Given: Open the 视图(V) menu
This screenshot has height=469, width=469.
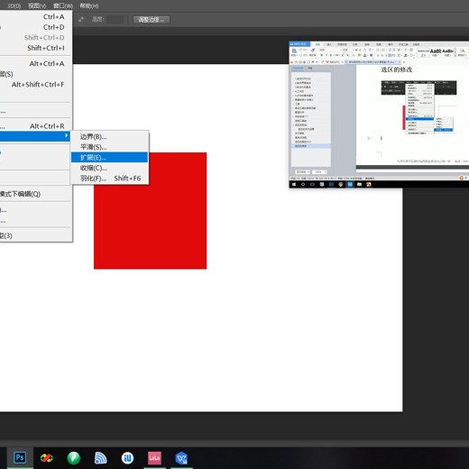Looking at the screenshot, I should 37,5.
